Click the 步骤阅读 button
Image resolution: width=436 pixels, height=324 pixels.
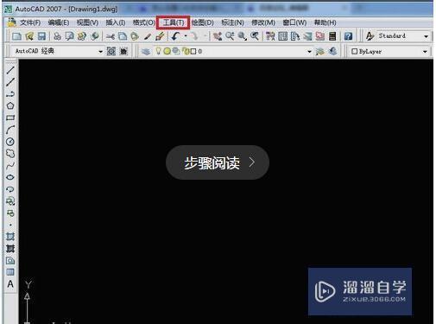click(x=218, y=162)
